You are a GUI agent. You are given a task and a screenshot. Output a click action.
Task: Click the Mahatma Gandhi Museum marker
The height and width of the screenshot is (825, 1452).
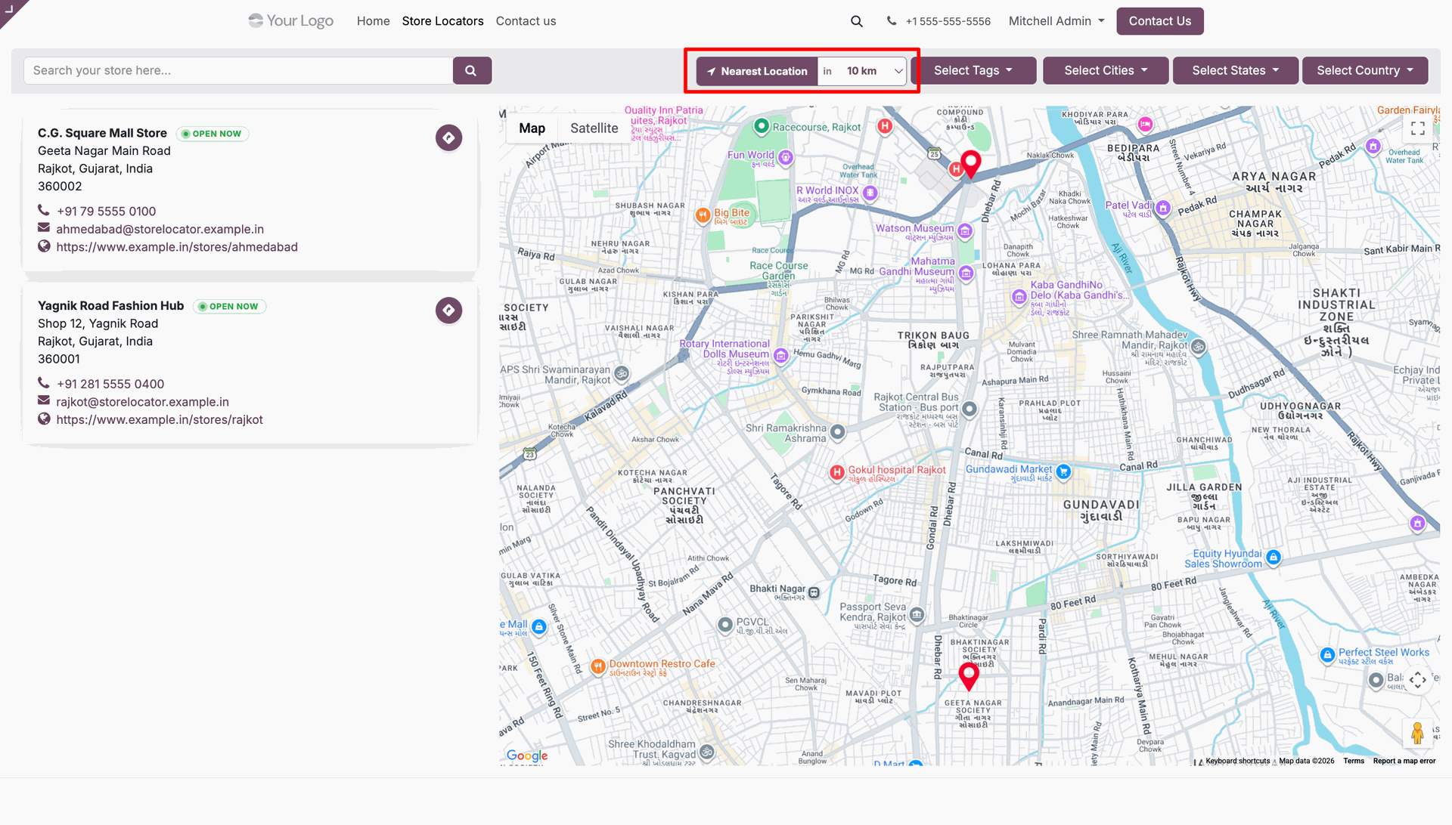(x=966, y=273)
